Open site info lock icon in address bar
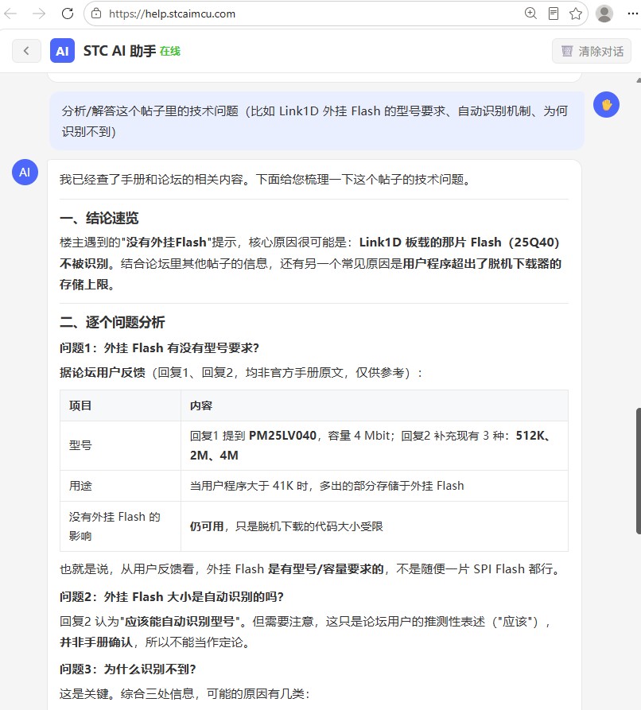The width and height of the screenshot is (641, 710). (x=96, y=14)
